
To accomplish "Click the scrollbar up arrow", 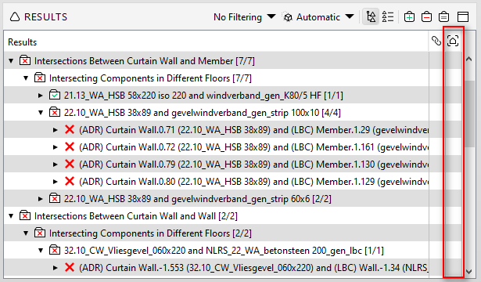I will (x=469, y=59).
